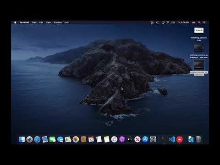Open Maps from the dock
Screen dimensions: 220x165
68,139
